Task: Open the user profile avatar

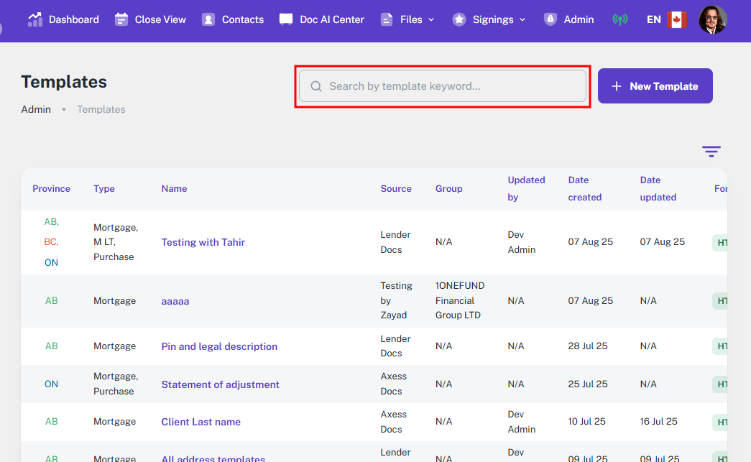Action: click(712, 19)
